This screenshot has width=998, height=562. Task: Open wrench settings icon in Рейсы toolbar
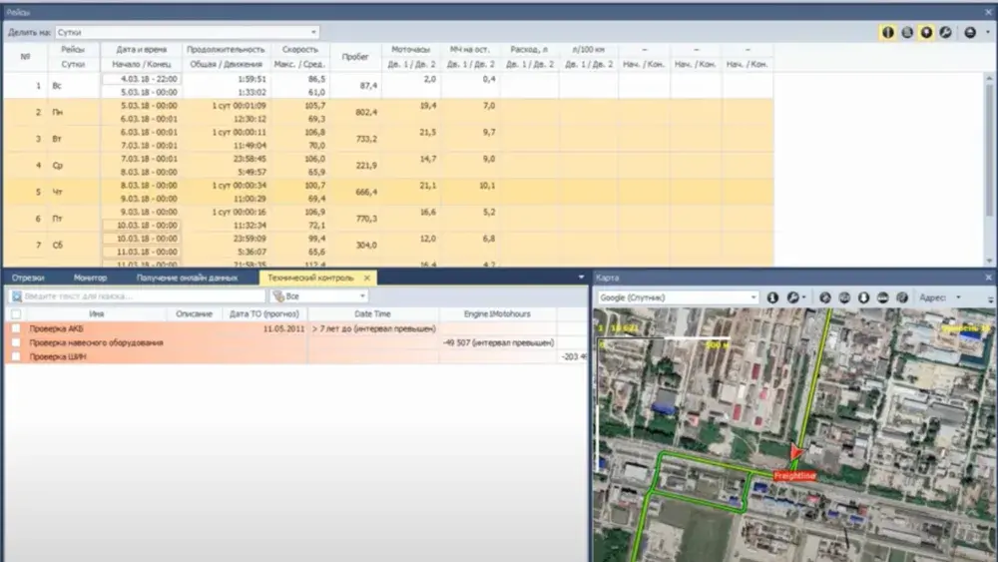946,33
